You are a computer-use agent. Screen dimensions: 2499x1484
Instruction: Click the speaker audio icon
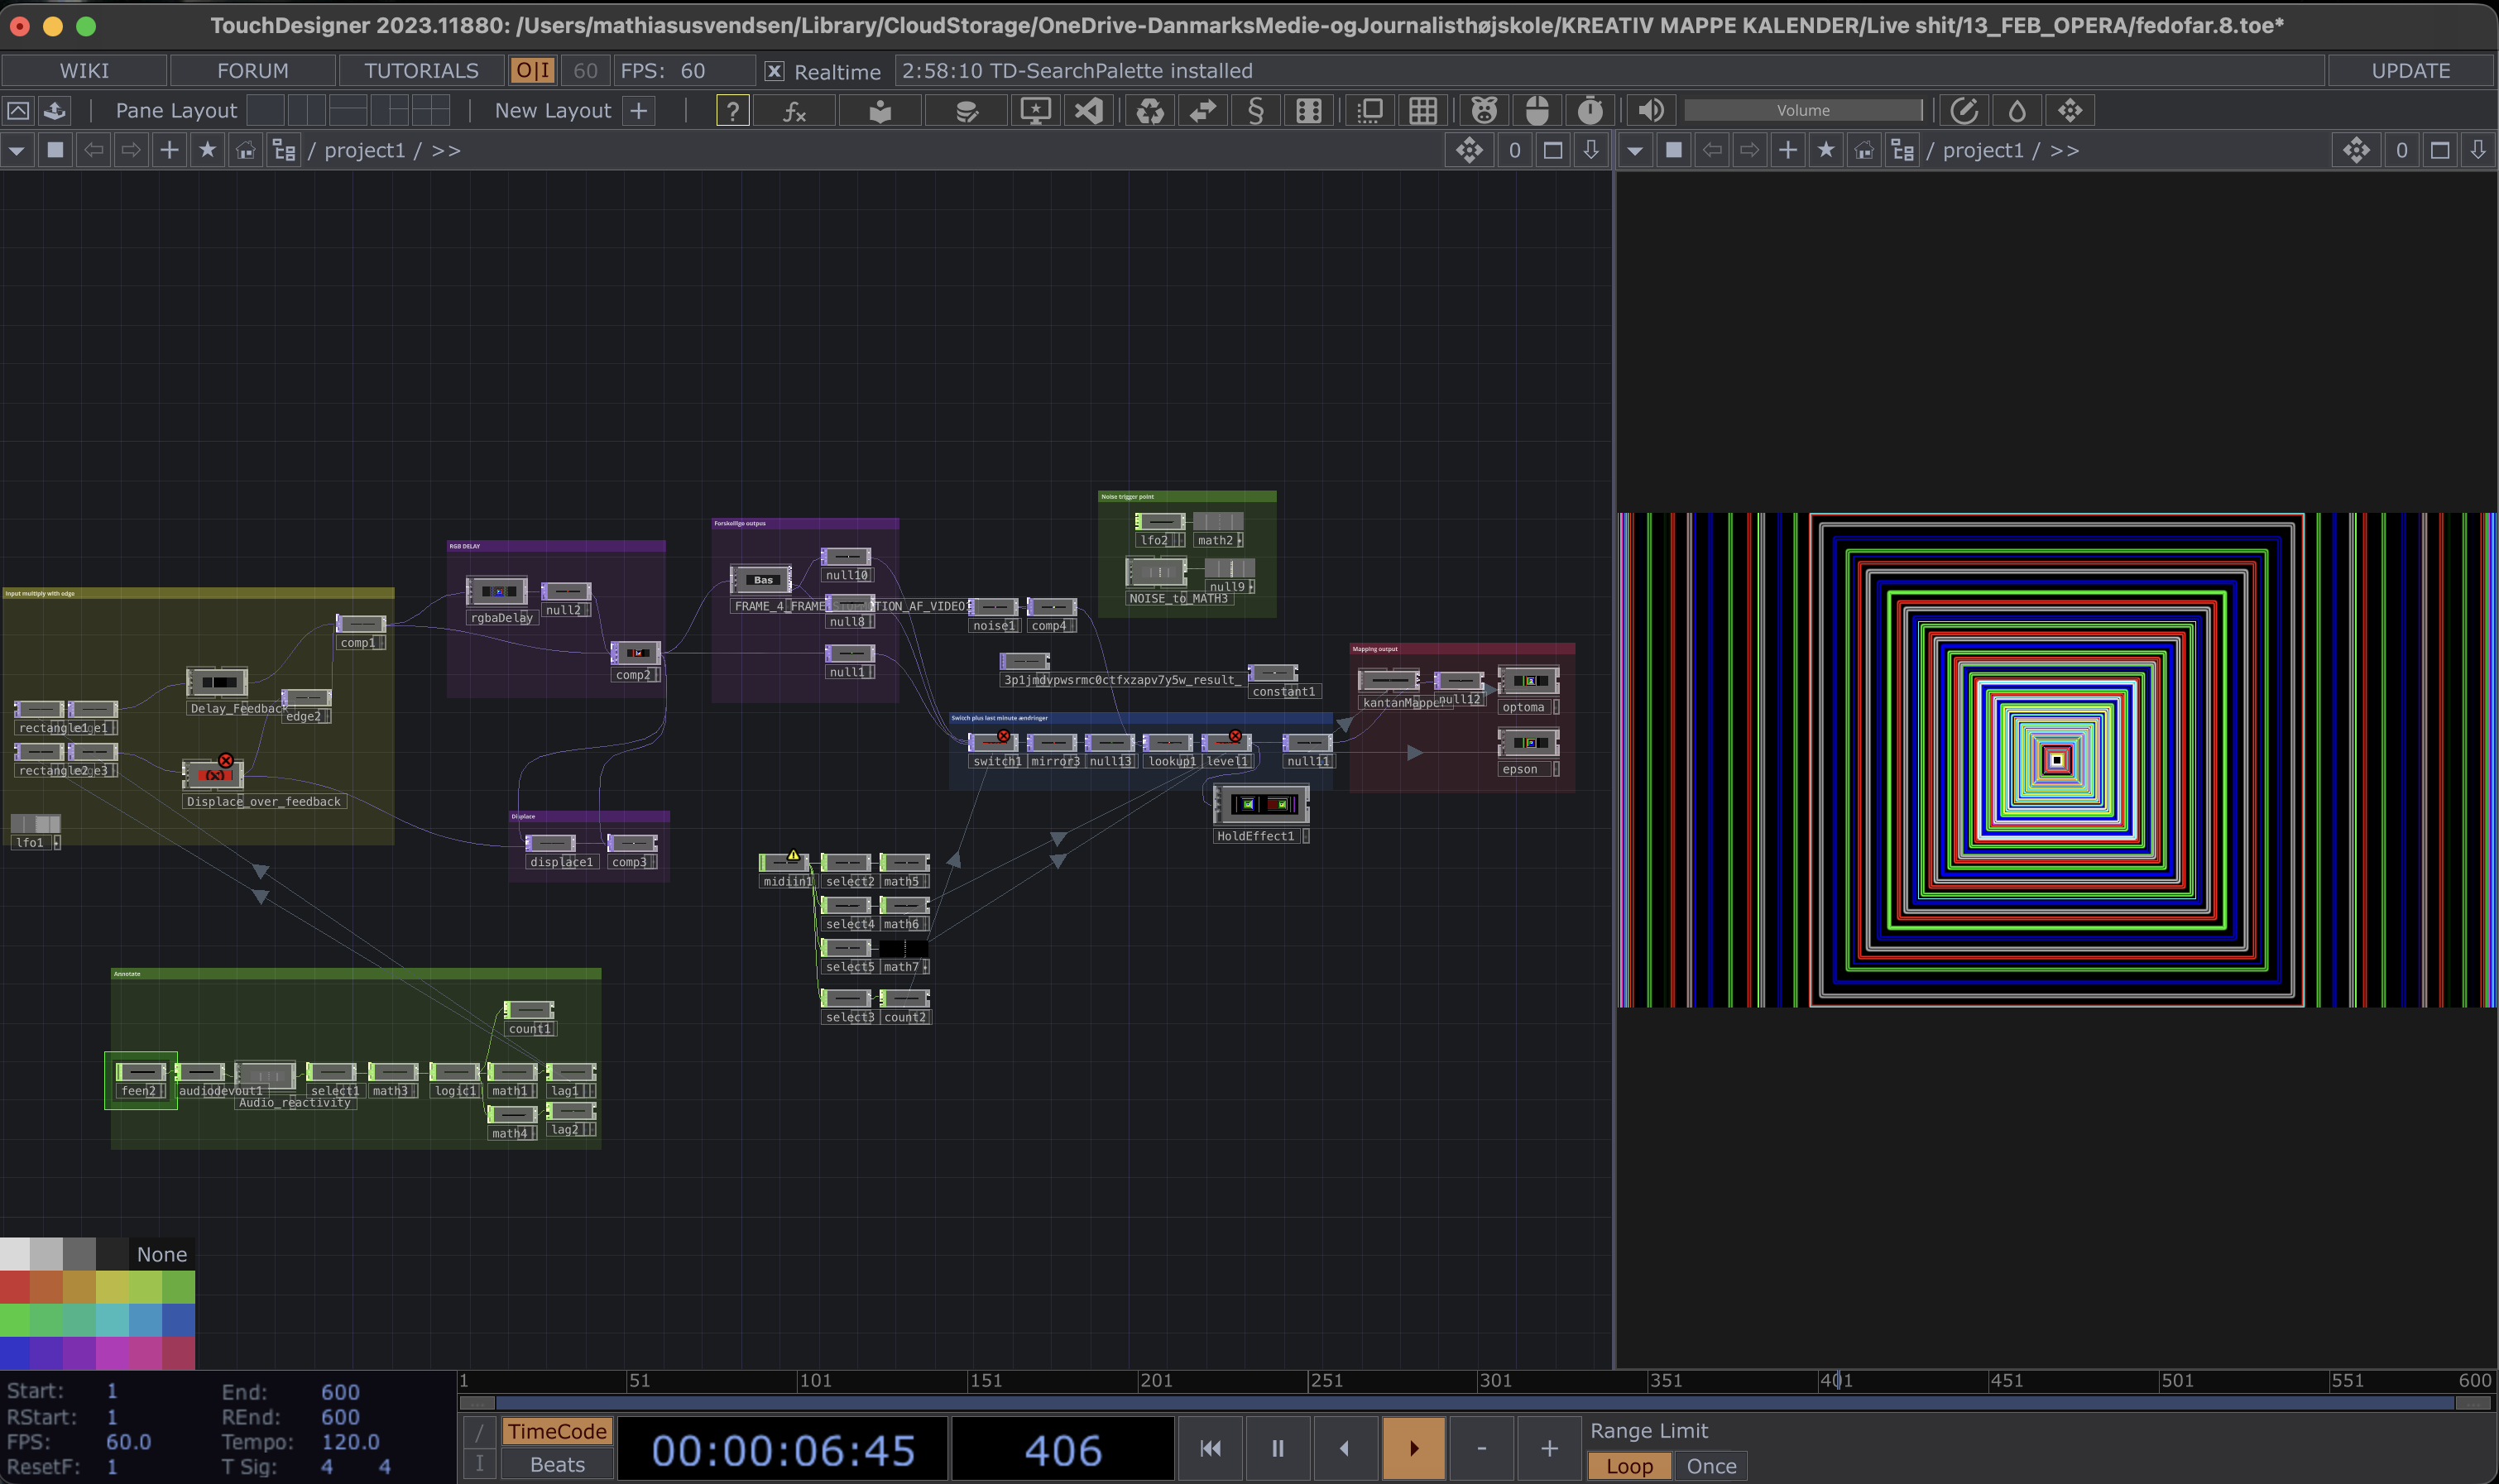(1651, 110)
